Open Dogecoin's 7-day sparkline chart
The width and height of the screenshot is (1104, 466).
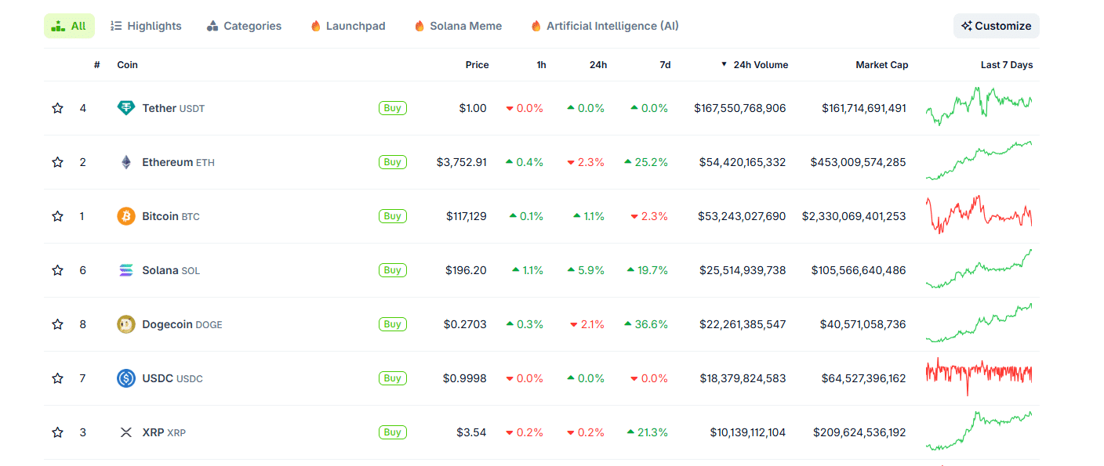pos(979,323)
